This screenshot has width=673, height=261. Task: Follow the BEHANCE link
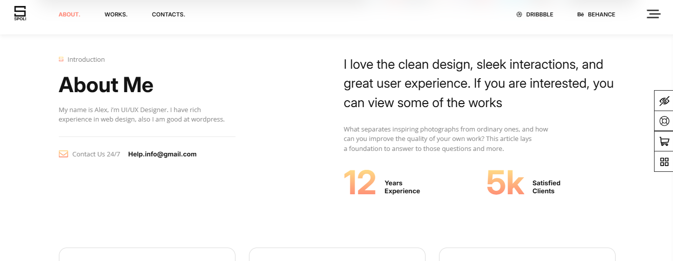tap(601, 14)
